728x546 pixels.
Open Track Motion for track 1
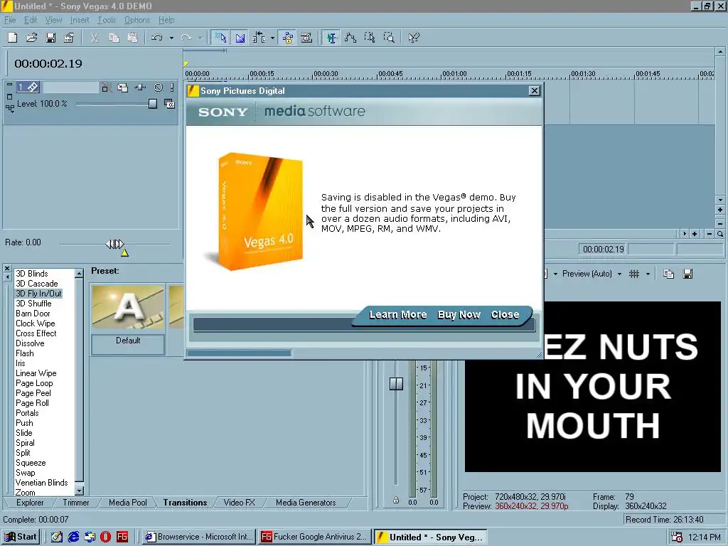point(122,87)
